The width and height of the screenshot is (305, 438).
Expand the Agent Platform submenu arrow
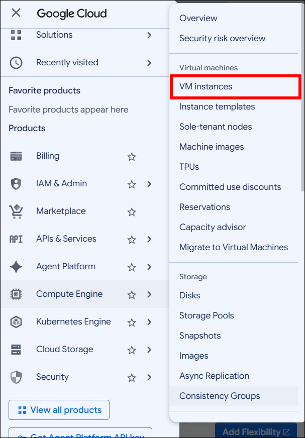tap(149, 267)
